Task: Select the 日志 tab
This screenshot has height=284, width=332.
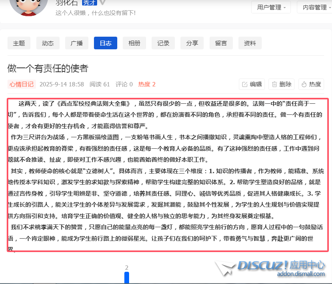Action: 105,43
